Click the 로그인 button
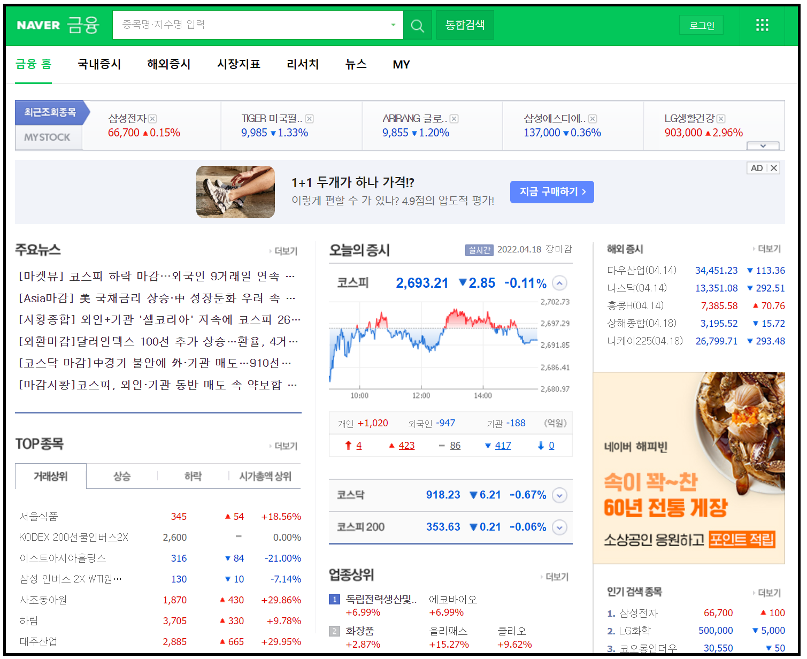This screenshot has height=659, width=807. point(702,25)
